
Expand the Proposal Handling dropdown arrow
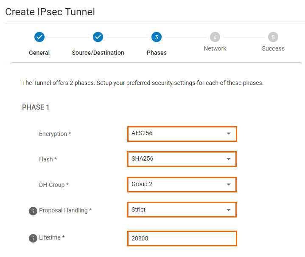pos(228,210)
